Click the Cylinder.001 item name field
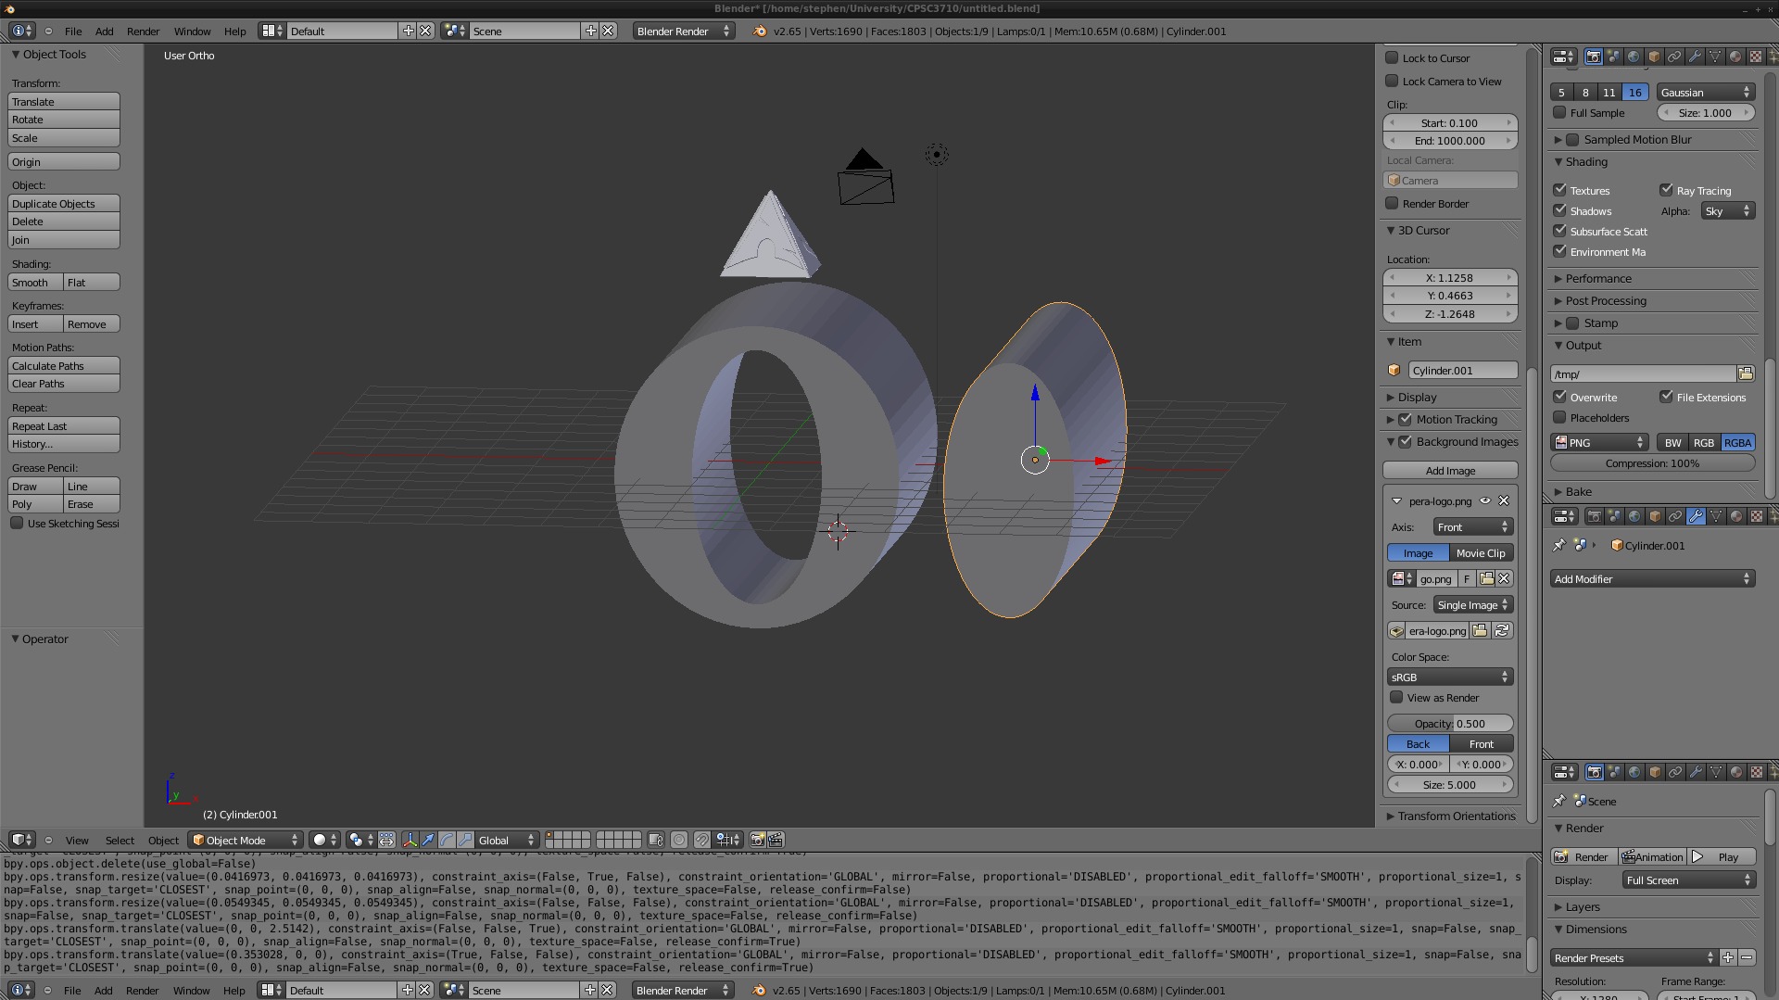 [1463, 370]
